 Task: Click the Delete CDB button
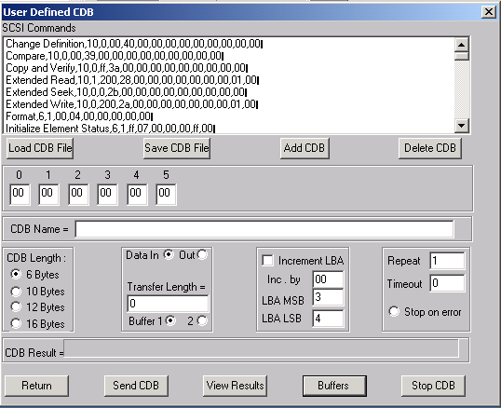tap(430, 148)
